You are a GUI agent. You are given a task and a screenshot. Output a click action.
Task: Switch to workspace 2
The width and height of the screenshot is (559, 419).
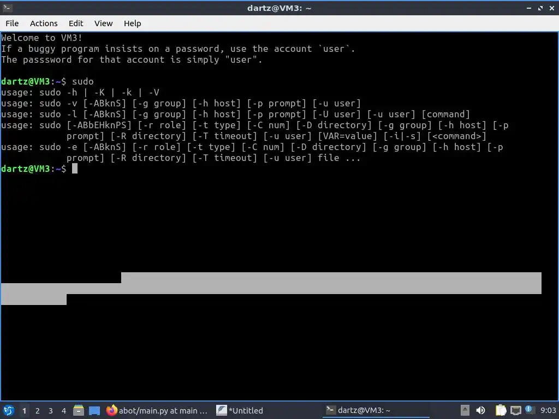38,411
